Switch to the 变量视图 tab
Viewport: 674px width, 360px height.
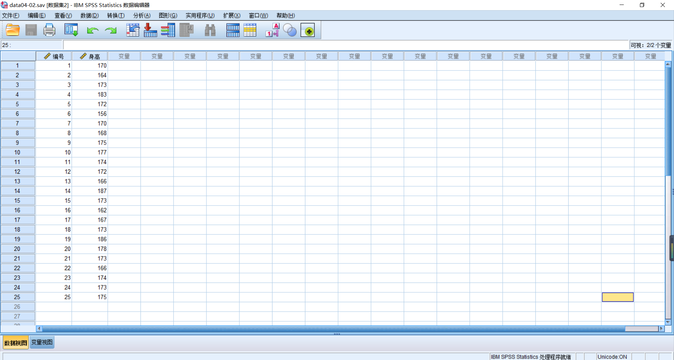point(42,342)
